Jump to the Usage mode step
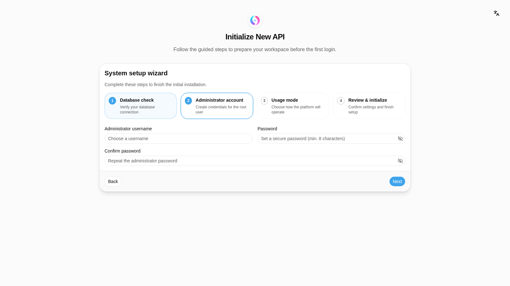Viewport: 510px width, 286px height. [293, 106]
